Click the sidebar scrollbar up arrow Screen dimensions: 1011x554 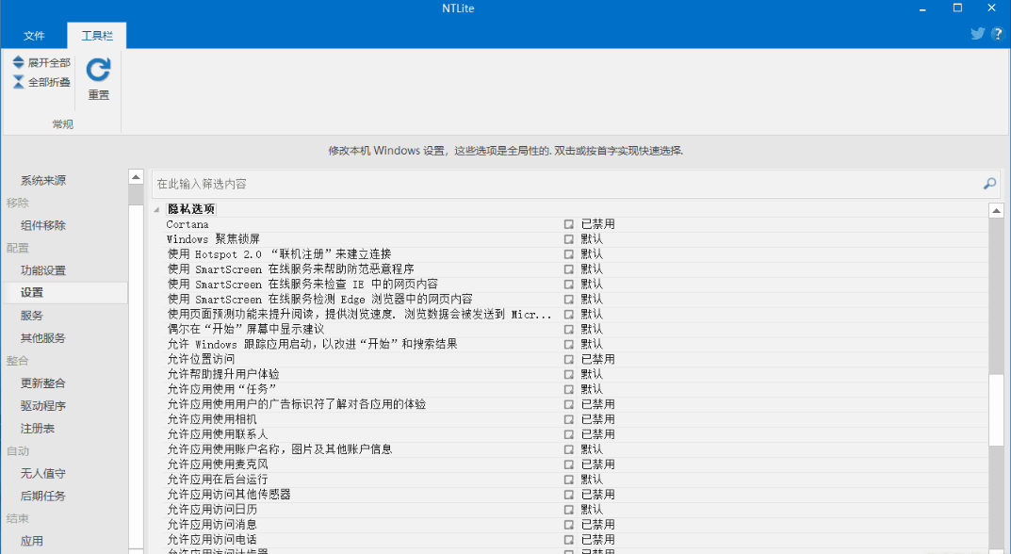[136, 177]
